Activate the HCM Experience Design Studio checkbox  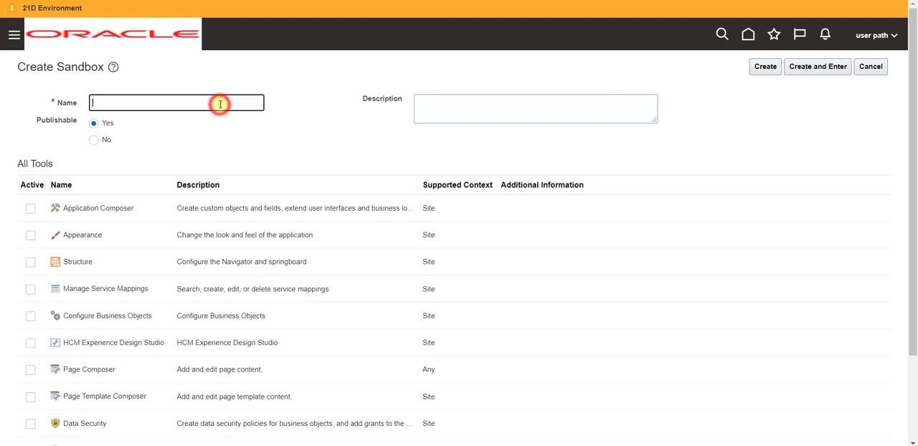30,343
